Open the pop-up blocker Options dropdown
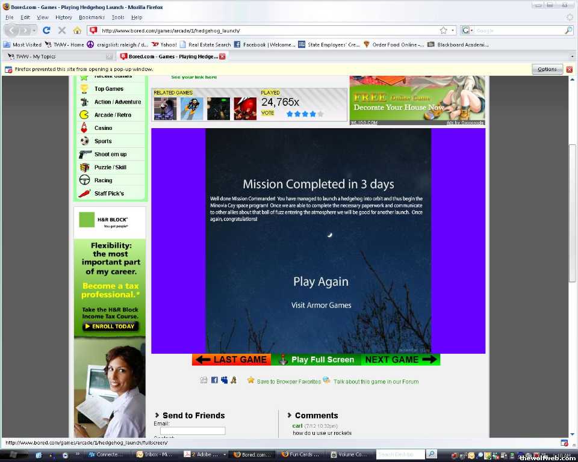578x462 pixels. click(547, 69)
